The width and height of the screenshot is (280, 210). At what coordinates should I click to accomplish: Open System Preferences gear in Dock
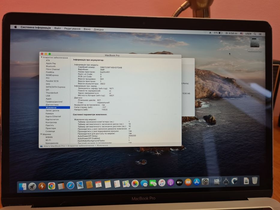(205, 181)
